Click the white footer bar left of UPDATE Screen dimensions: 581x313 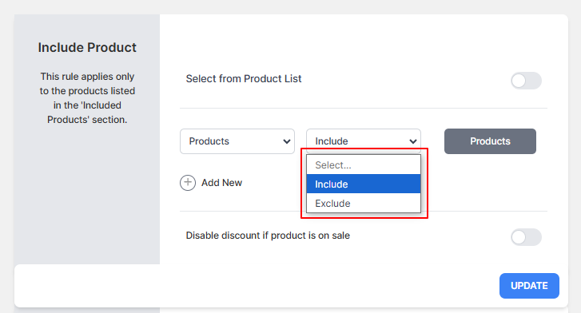pyautogui.click(x=257, y=286)
